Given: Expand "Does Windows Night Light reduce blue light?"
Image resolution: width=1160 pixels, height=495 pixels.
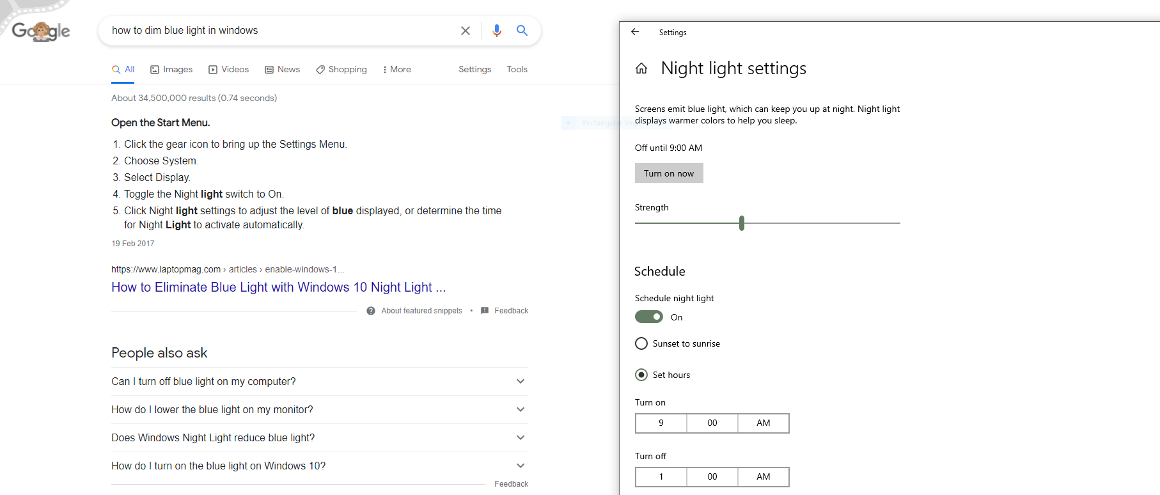Looking at the screenshot, I should tap(521, 438).
